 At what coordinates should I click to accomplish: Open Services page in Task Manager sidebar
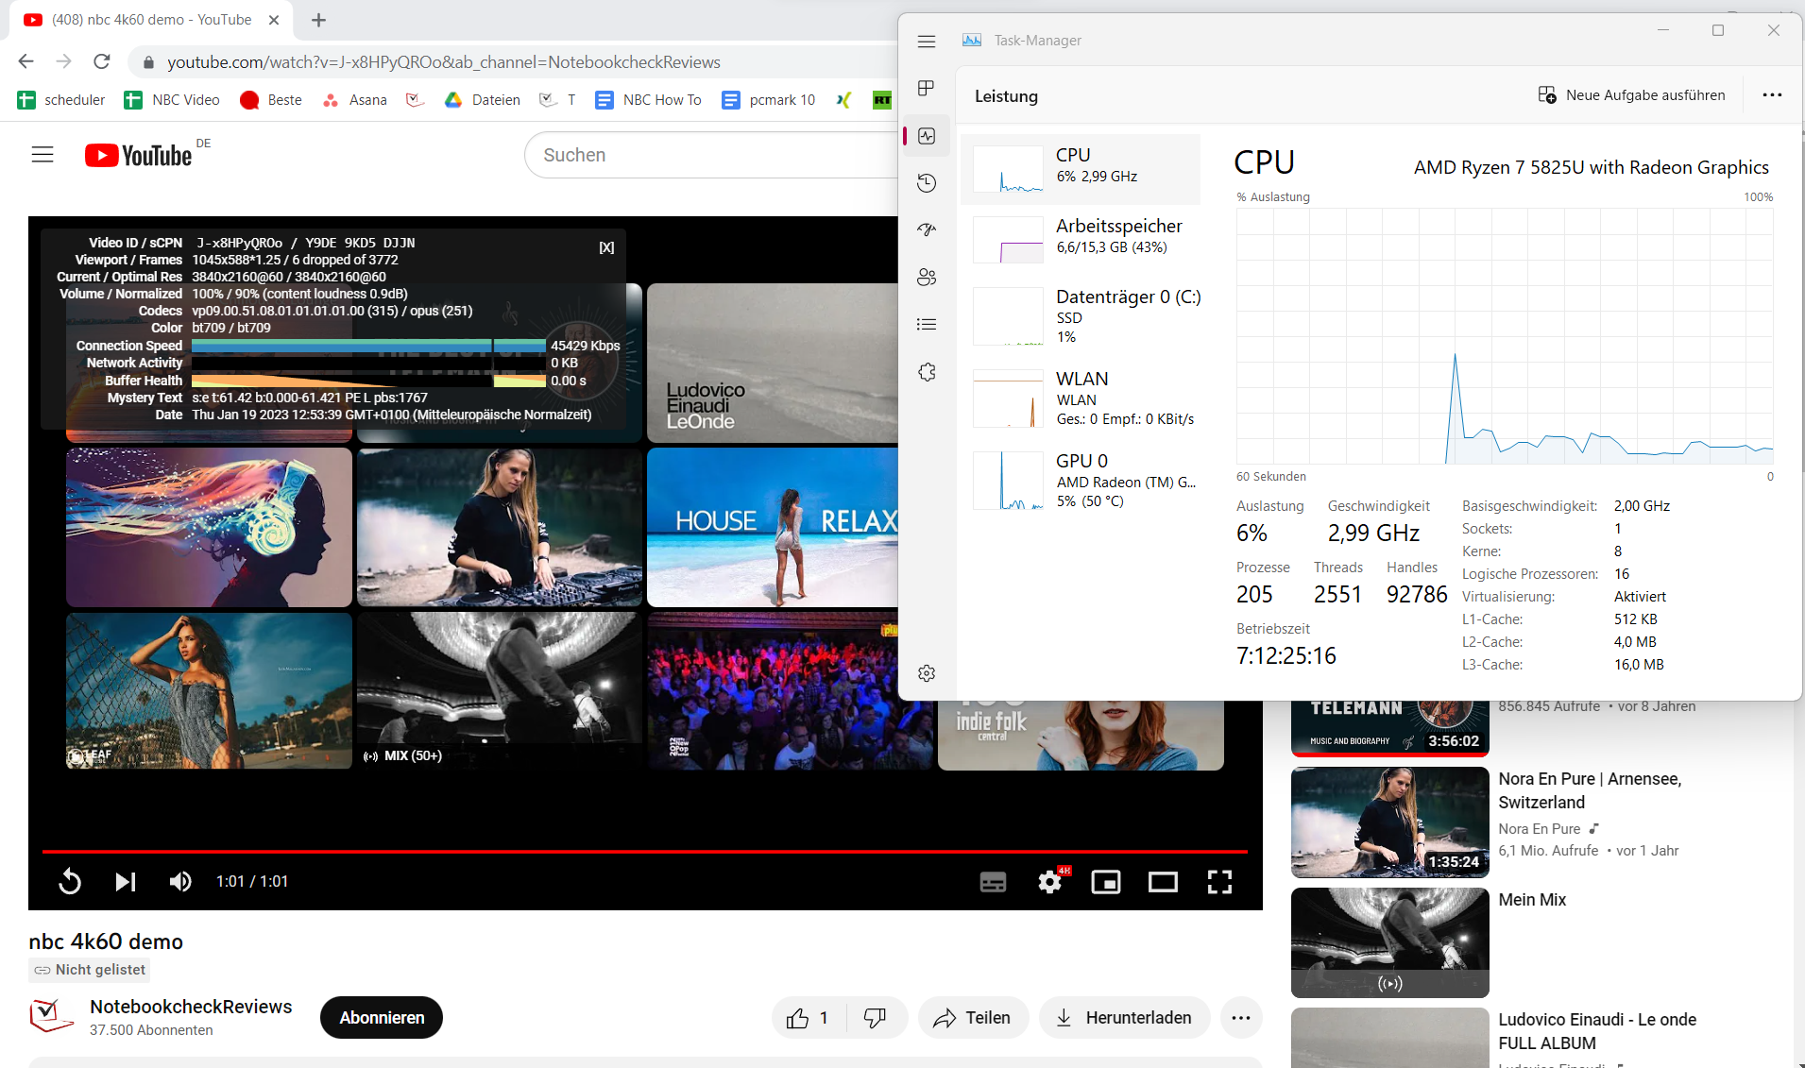(927, 372)
